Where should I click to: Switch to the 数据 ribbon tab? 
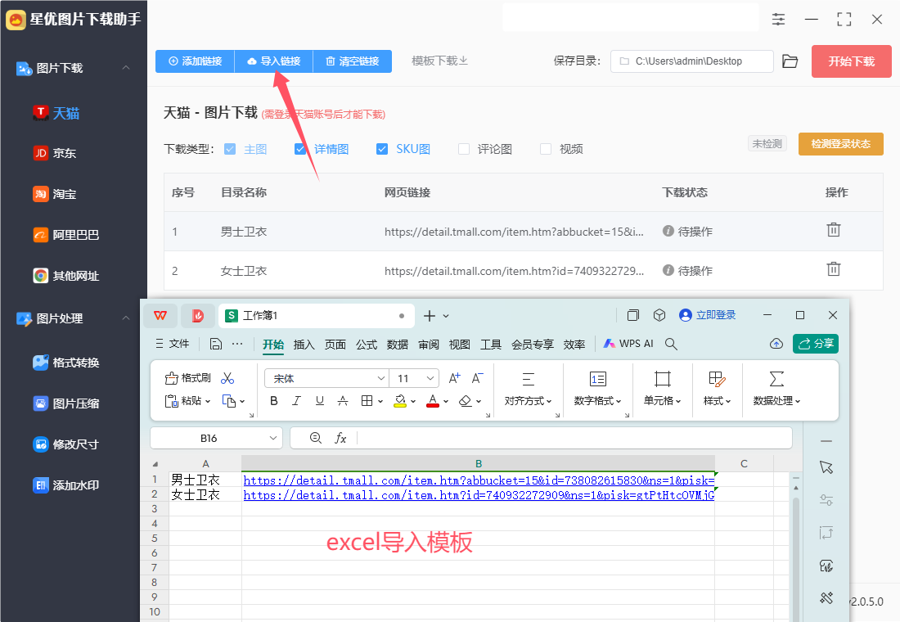point(397,344)
